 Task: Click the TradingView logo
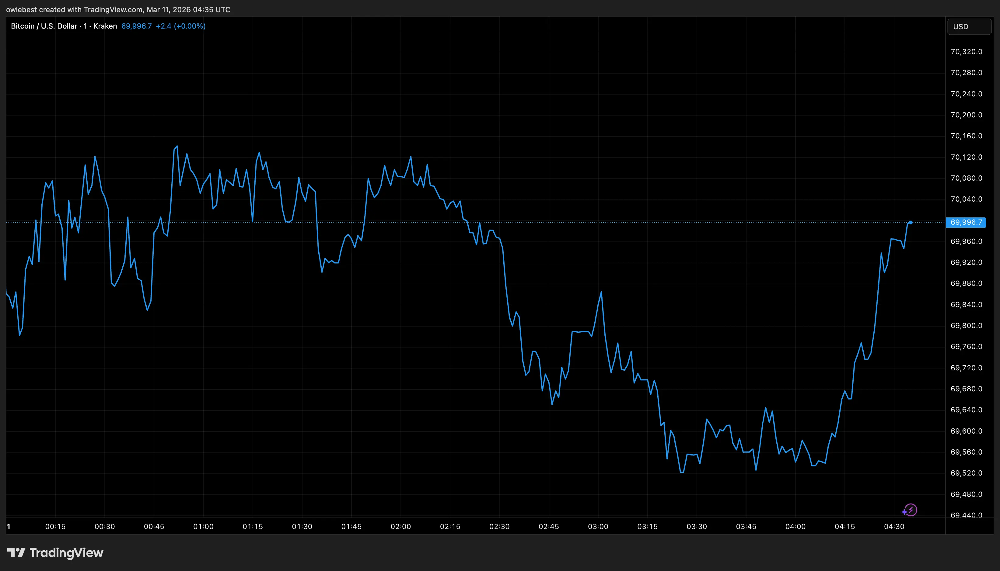click(x=55, y=553)
